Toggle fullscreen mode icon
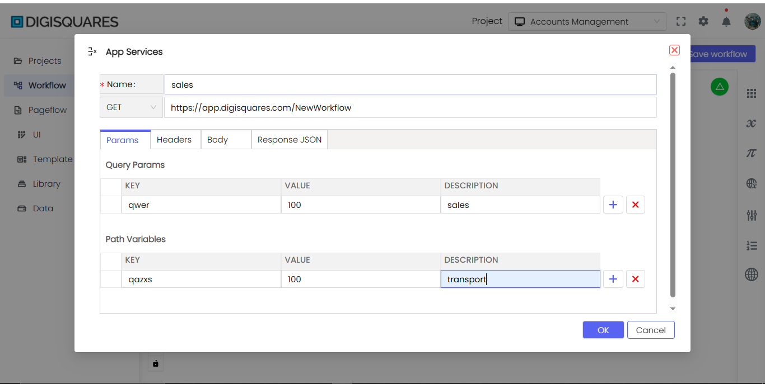This screenshot has height=384, width=765. [x=681, y=21]
